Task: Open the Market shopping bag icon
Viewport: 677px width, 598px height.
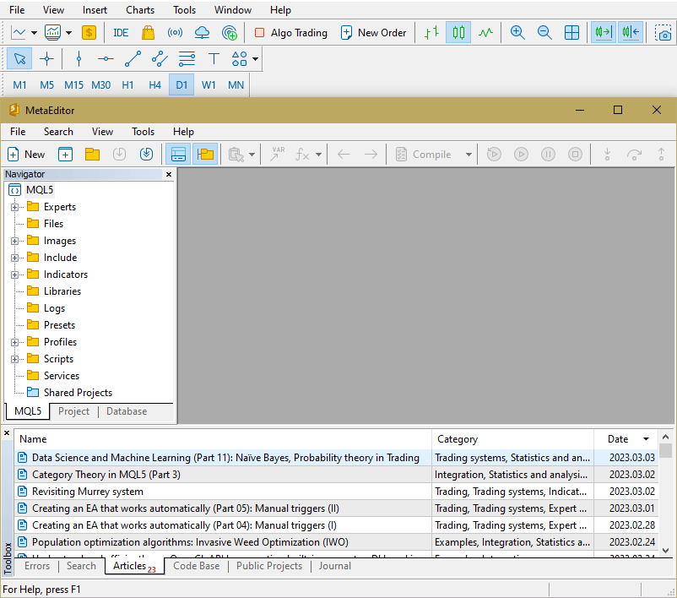Action: [x=148, y=33]
